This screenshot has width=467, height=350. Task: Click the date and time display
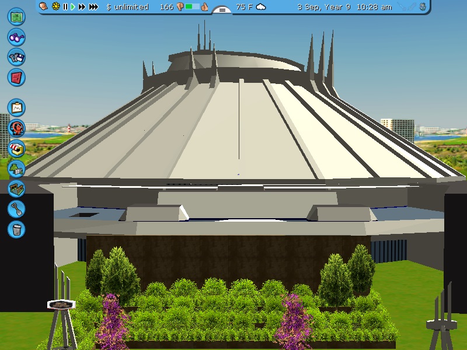click(x=344, y=7)
